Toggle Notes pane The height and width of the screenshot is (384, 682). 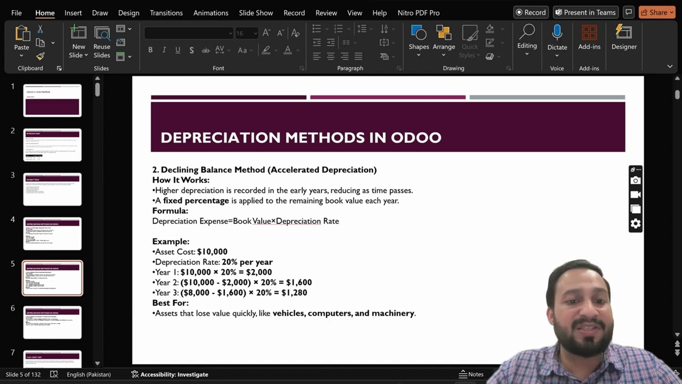pos(471,374)
